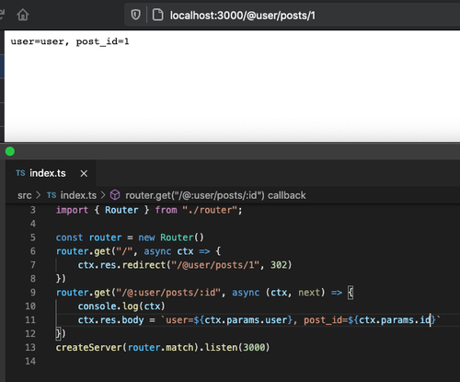This screenshot has width=460, height=382.
Task: Click the TS icon on index.ts tab
Action: tap(20, 173)
